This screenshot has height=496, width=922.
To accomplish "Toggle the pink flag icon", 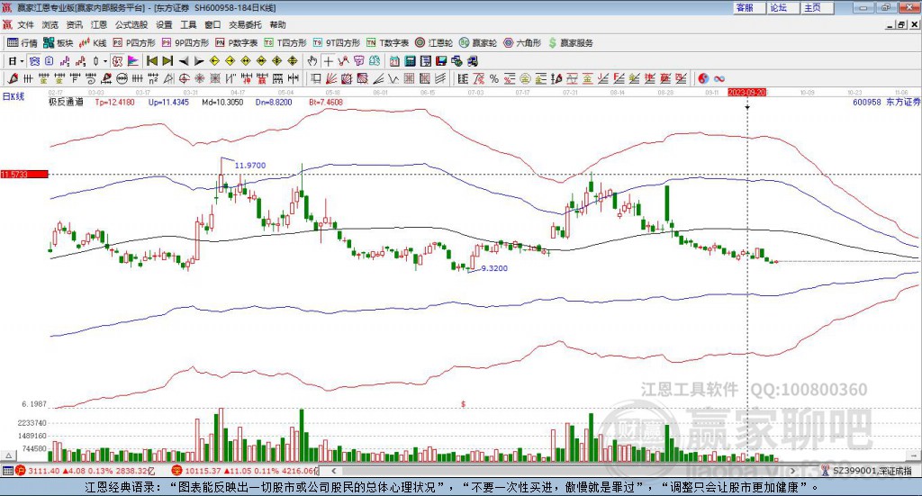I will [x=133, y=61].
